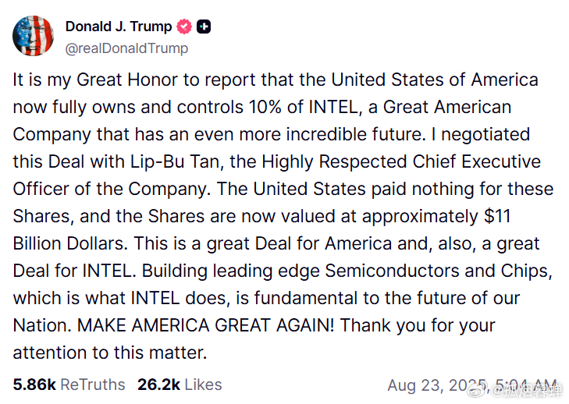Click the word Nation in the post
Image resolution: width=569 pixels, height=404 pixels.
(42, 325)
